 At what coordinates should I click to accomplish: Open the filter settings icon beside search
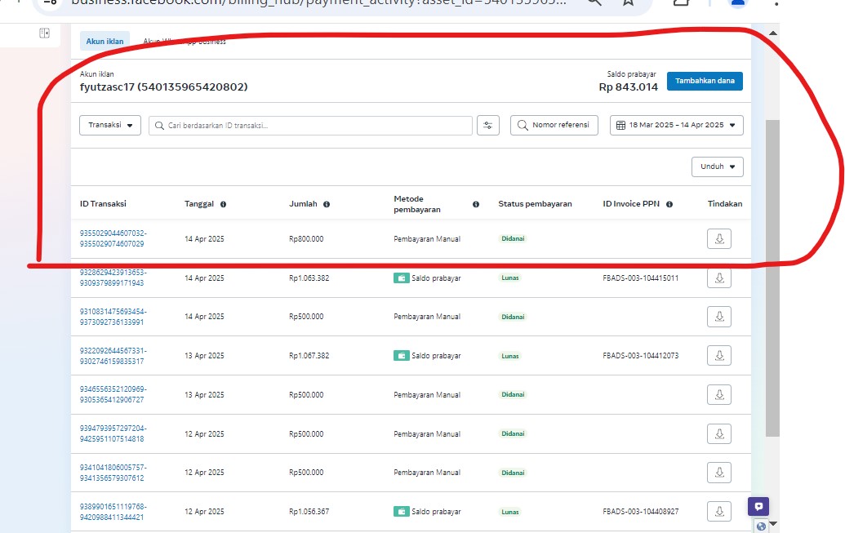point(487,126)
